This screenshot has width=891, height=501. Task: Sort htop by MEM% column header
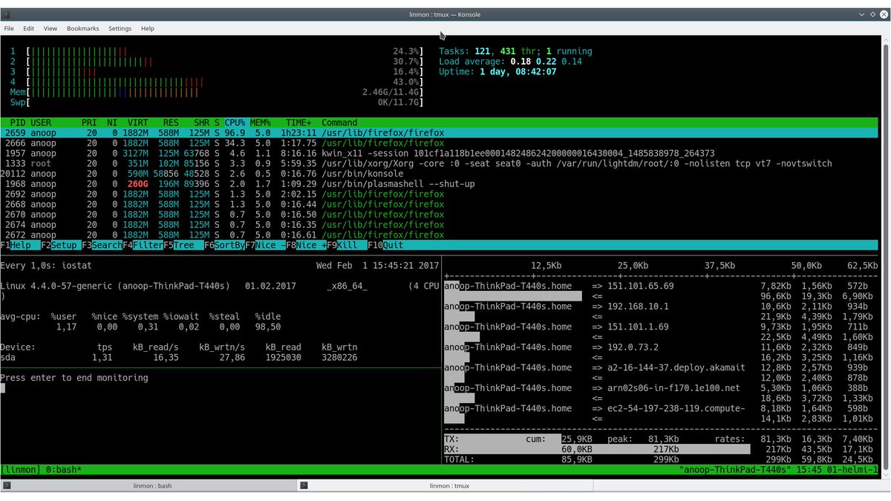pos(260,122)
